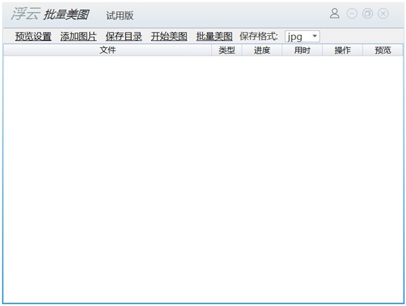The image size is (406, 306).
Task: Click the 浮云 批量美图 app title
Action: 51,14
